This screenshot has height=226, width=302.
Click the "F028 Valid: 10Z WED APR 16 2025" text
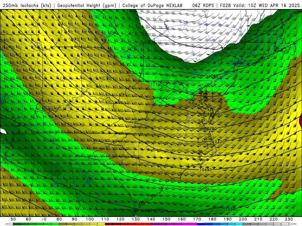[x=260, y=5]
